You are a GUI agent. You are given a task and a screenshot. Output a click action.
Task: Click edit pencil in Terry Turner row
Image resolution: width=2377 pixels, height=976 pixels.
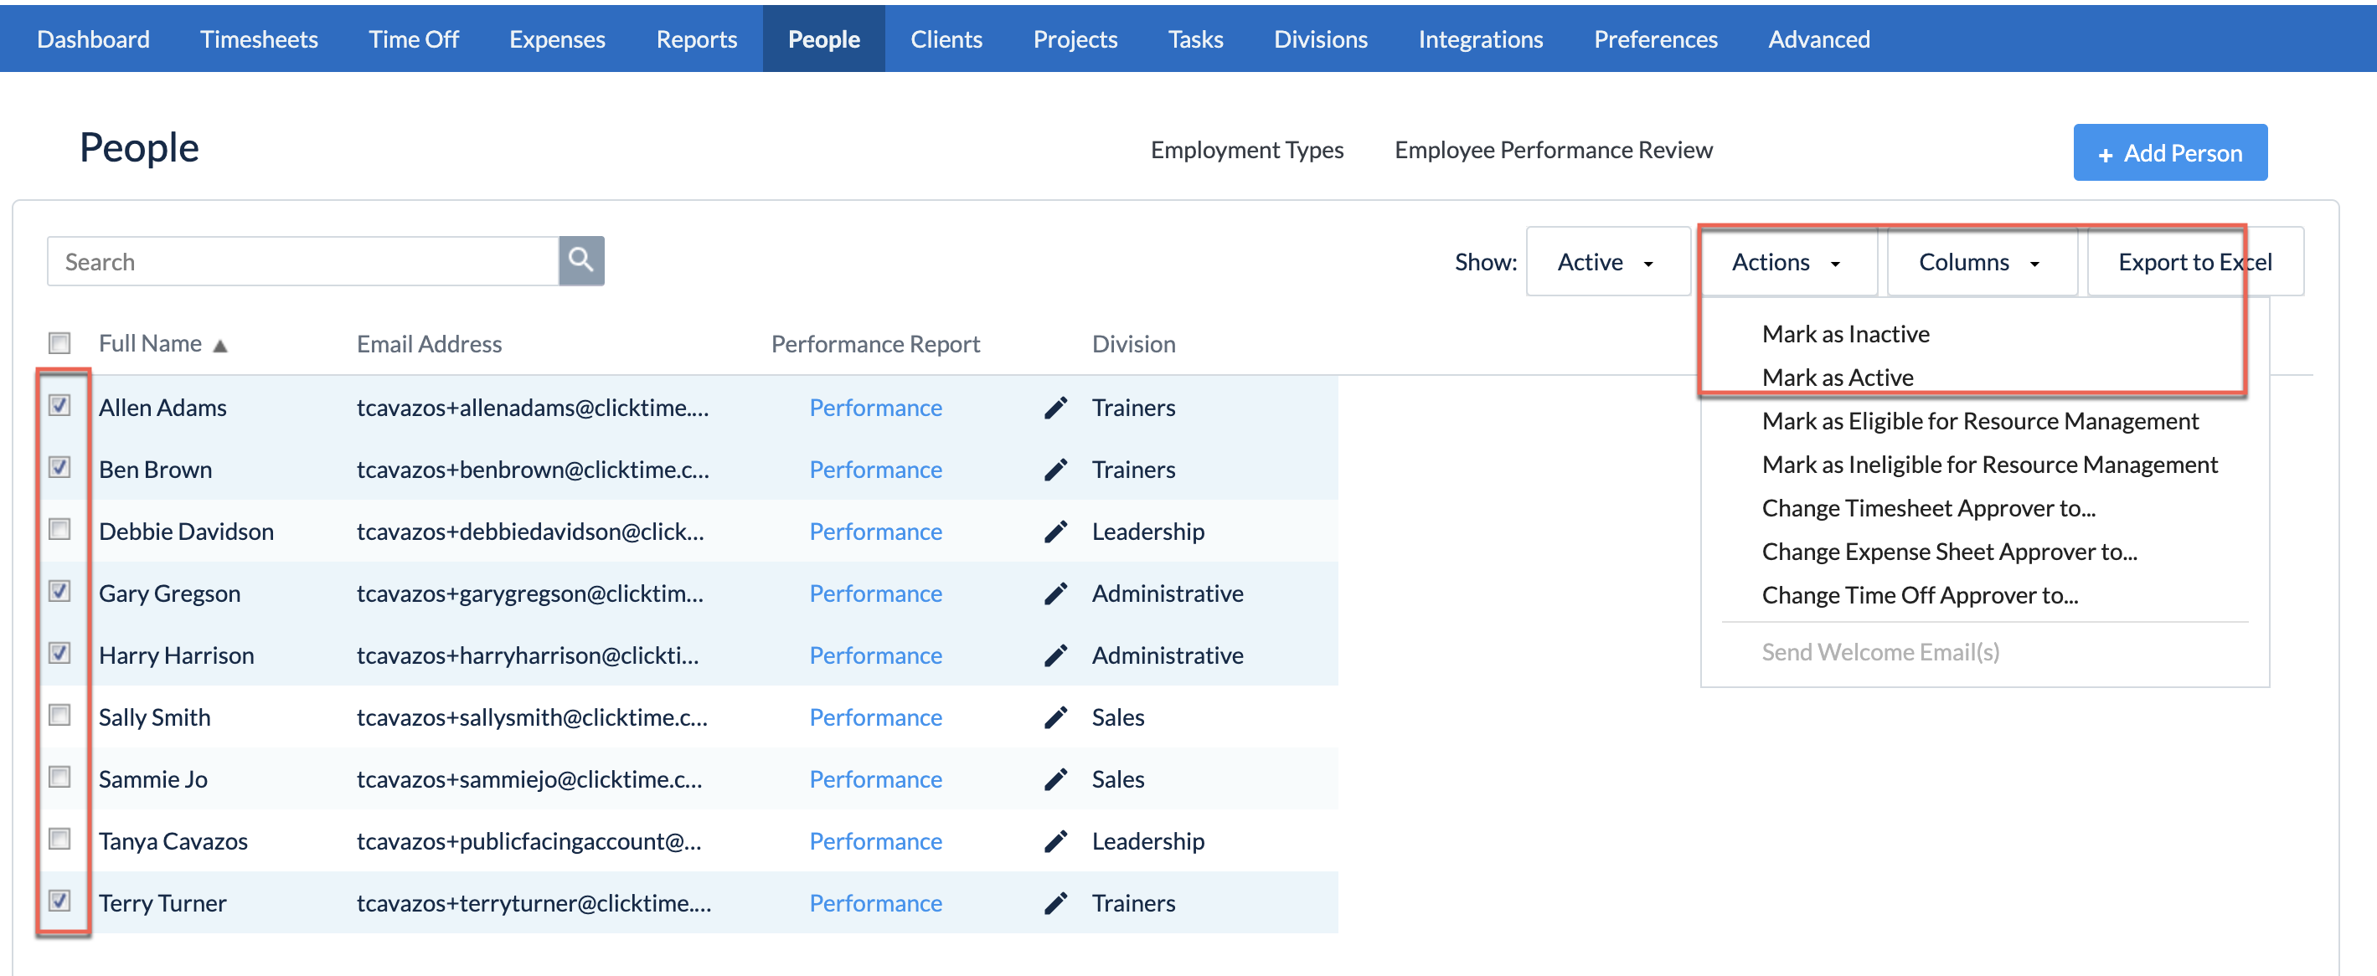pos(1055,902)
